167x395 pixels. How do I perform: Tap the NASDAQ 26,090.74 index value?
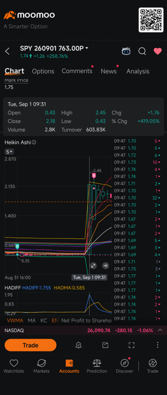pos(99,330)
